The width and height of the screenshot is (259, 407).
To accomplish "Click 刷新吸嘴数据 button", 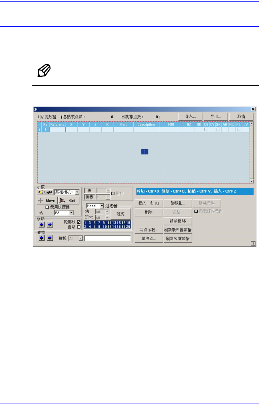I will point(178,239).
